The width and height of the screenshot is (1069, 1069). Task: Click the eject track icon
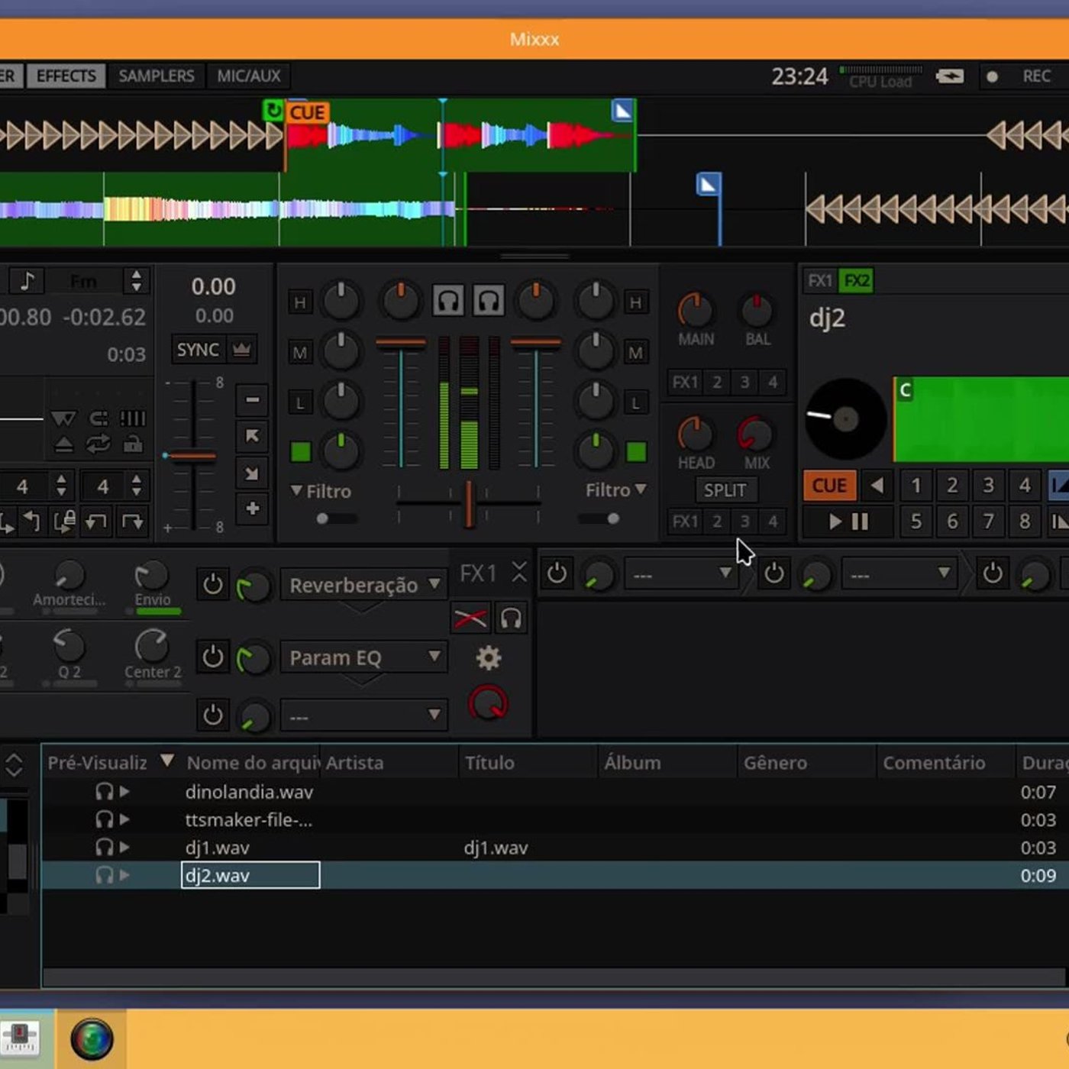tap(64, 444)
